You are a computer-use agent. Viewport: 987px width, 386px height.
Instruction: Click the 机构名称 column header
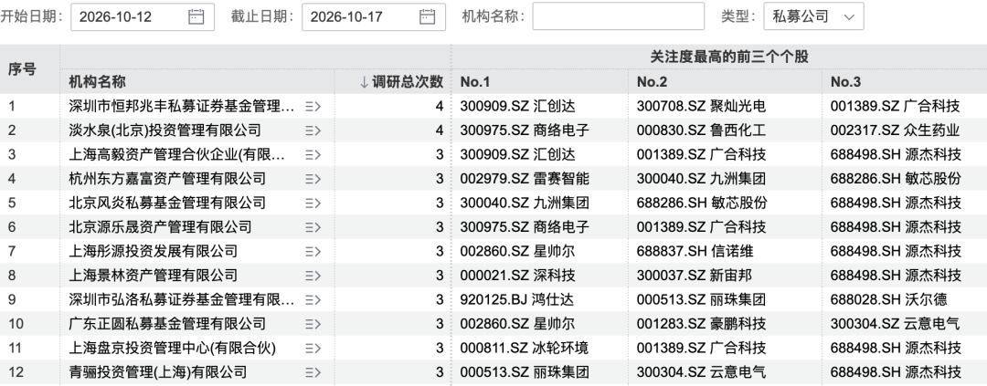click(x=97, y=82)
